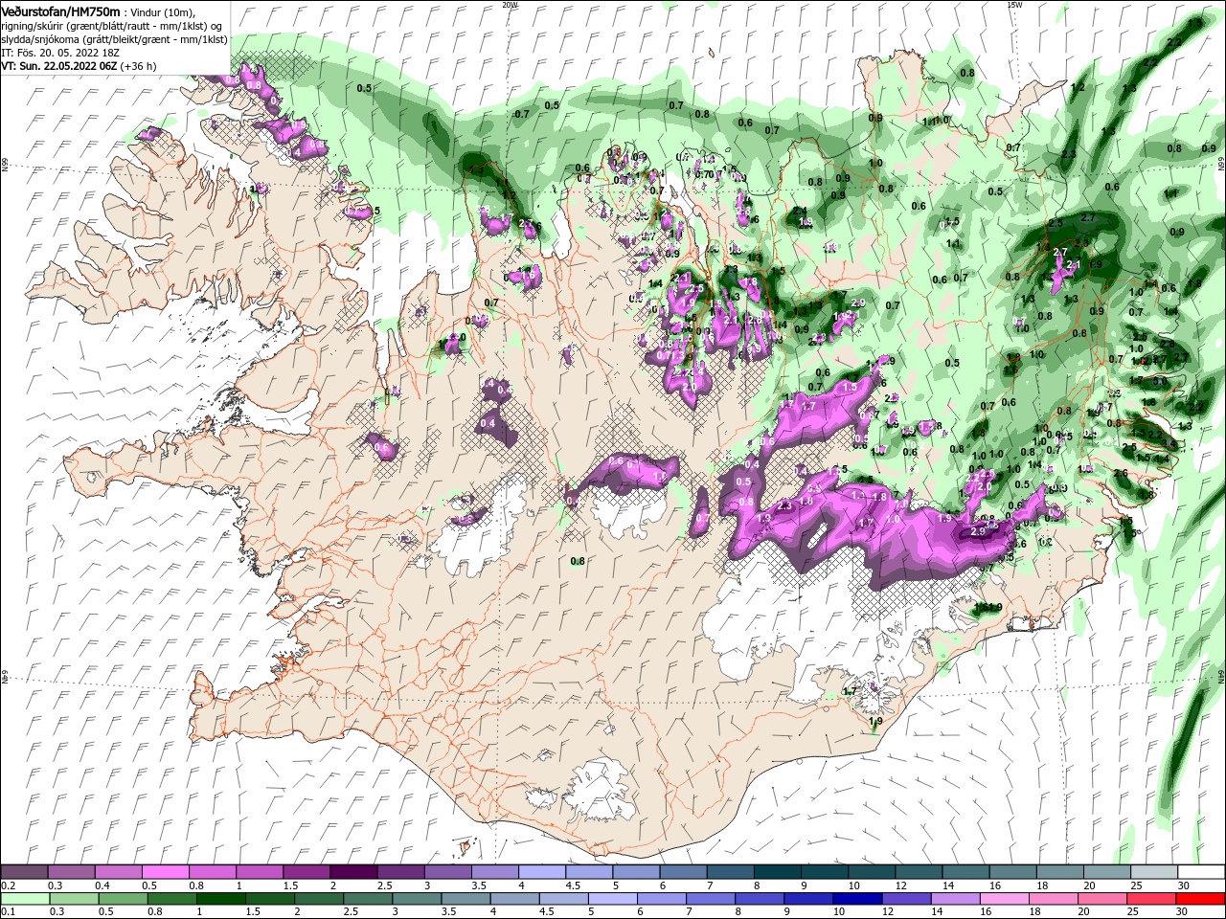
Task: Select the 'slydda/snjókoma' legend description line
Action: [x=114, y=39]
